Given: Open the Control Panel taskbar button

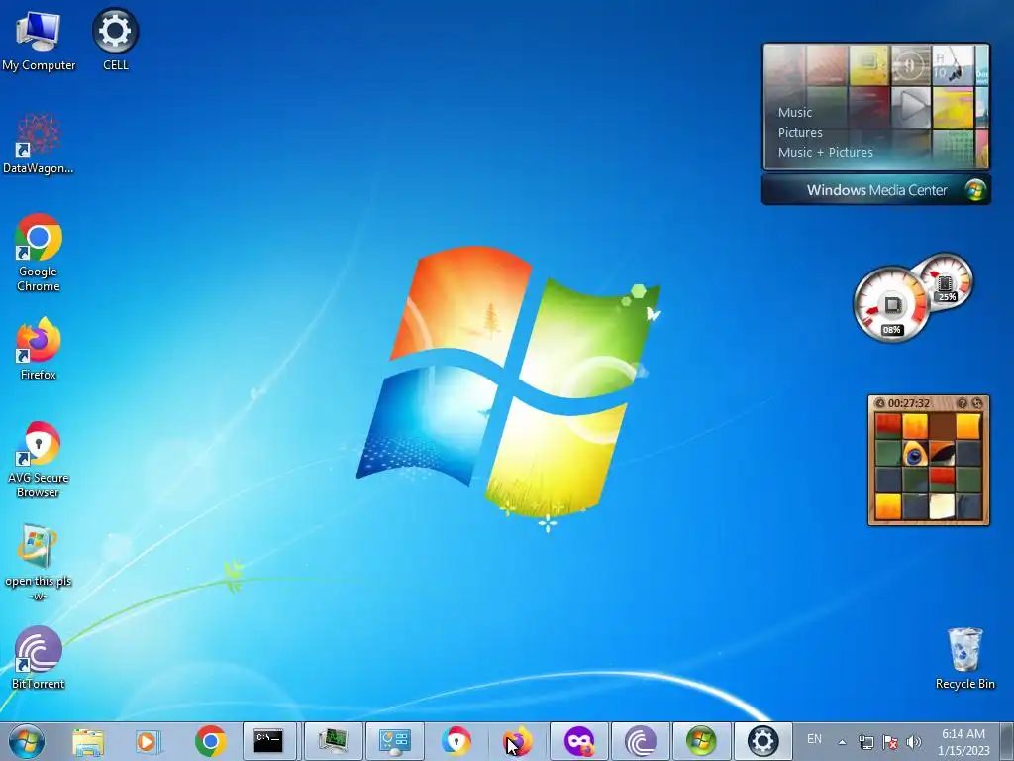Looking at the screenshot, I should (x=394, y=741).
